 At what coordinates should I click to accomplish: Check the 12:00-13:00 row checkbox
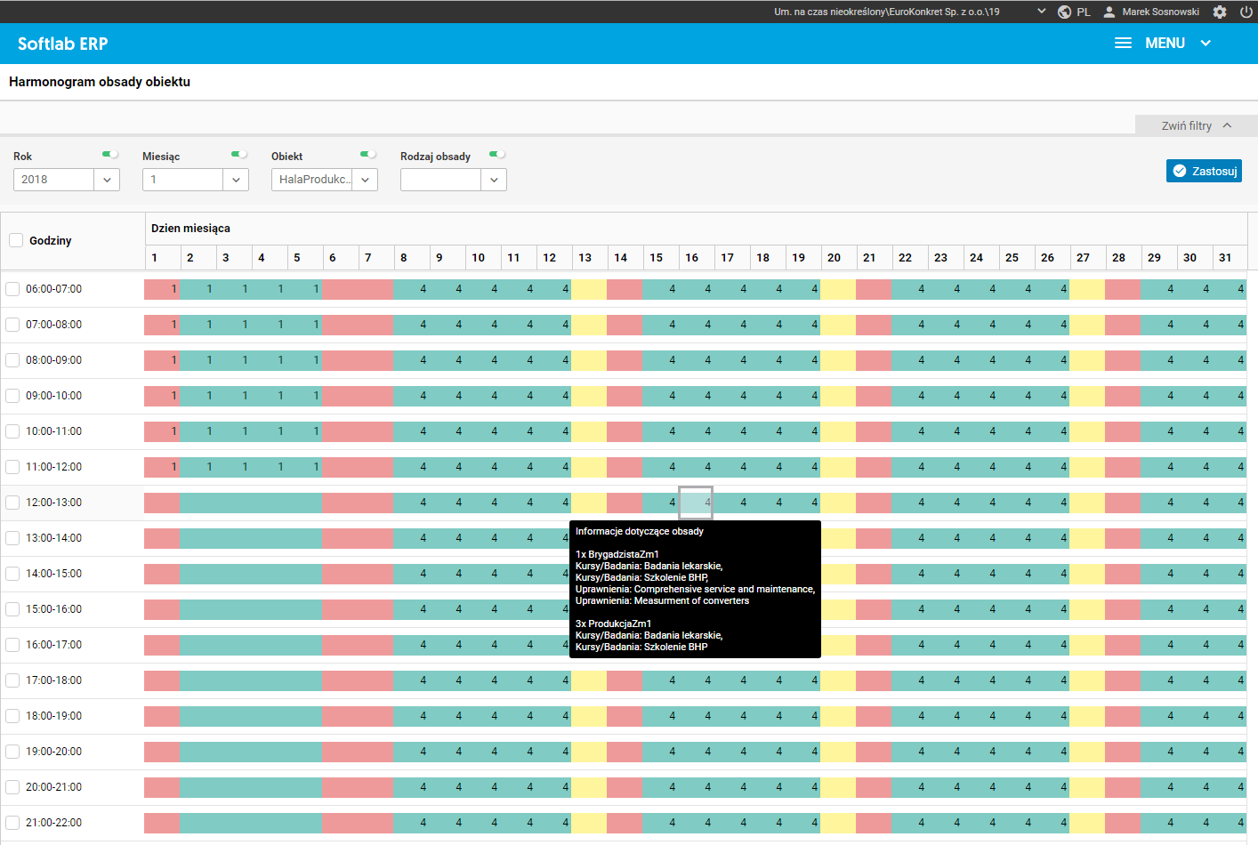tap(12, 503)
